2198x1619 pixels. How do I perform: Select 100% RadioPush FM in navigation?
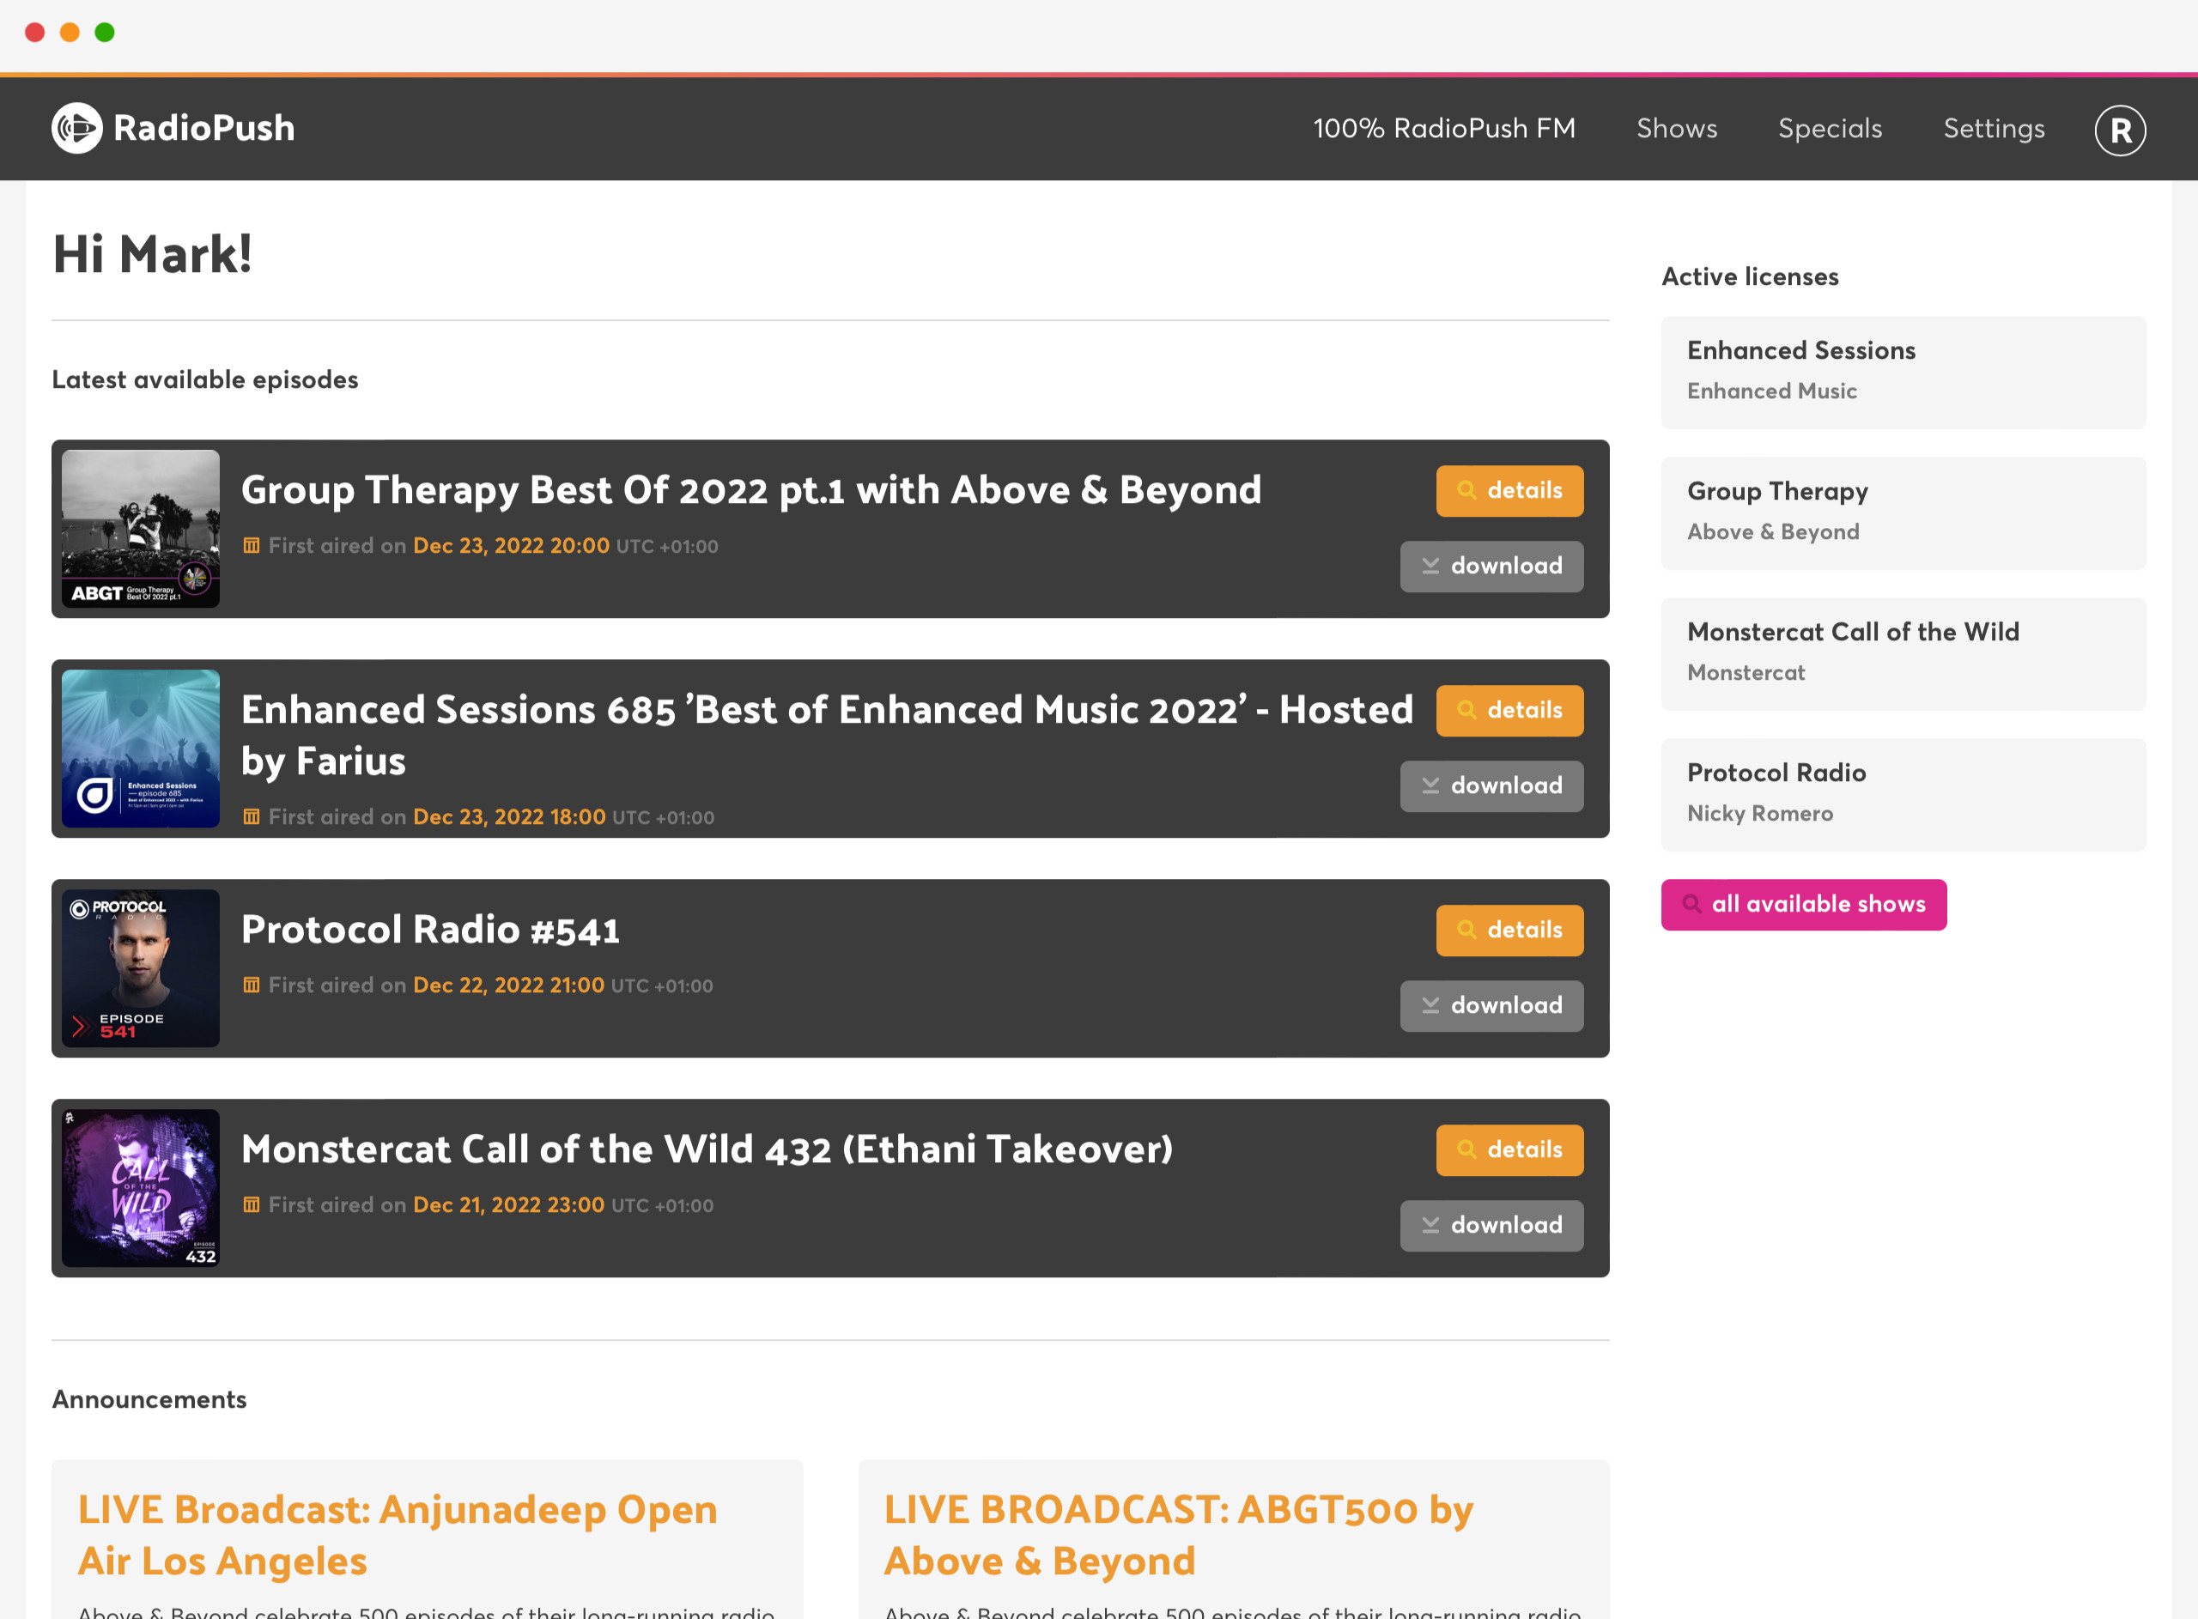(x=1443, y=129)
